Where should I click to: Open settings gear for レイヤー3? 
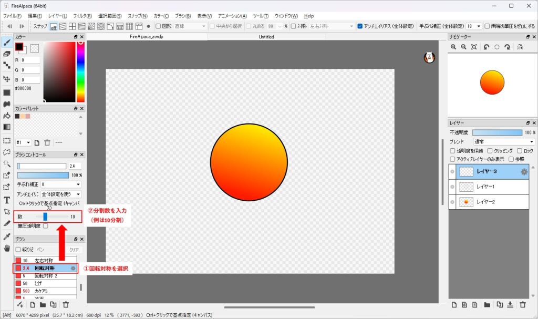pos(524,171)
